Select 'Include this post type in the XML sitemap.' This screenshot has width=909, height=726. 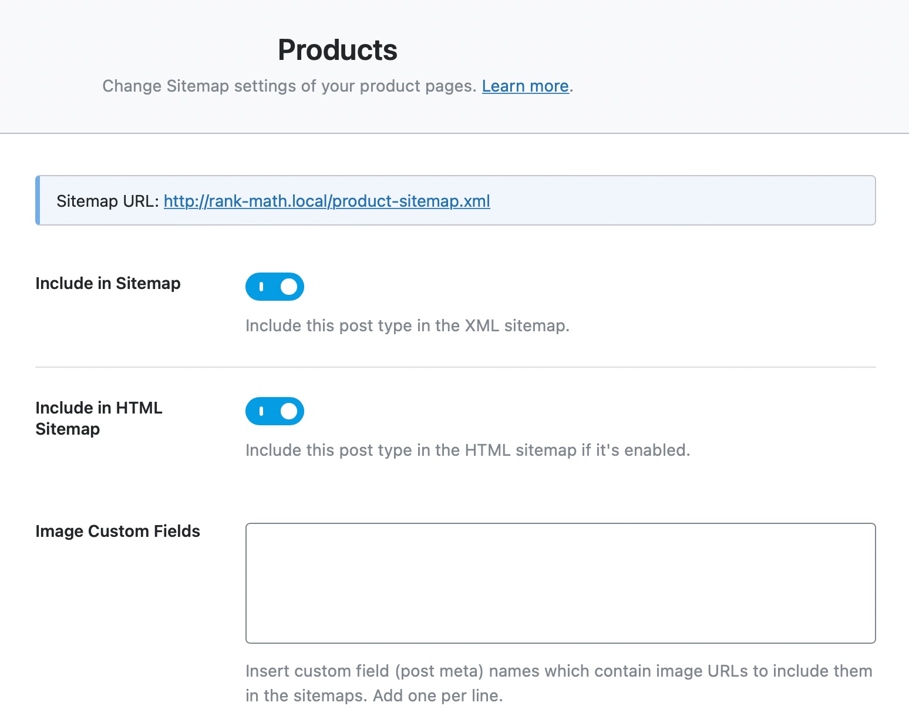[408, 325]
